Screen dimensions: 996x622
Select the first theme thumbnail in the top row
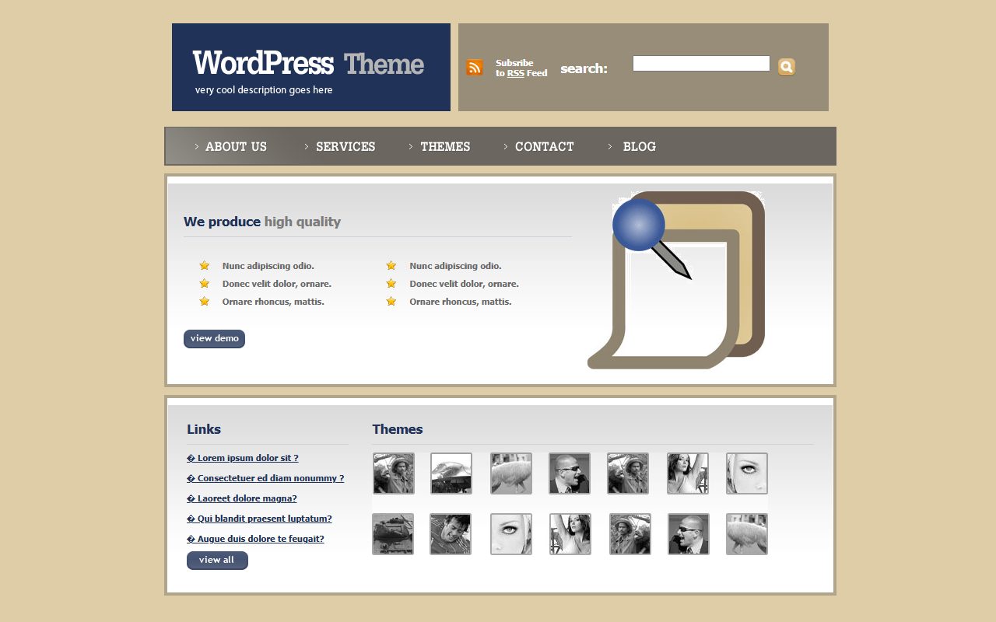tap(394, 473)
